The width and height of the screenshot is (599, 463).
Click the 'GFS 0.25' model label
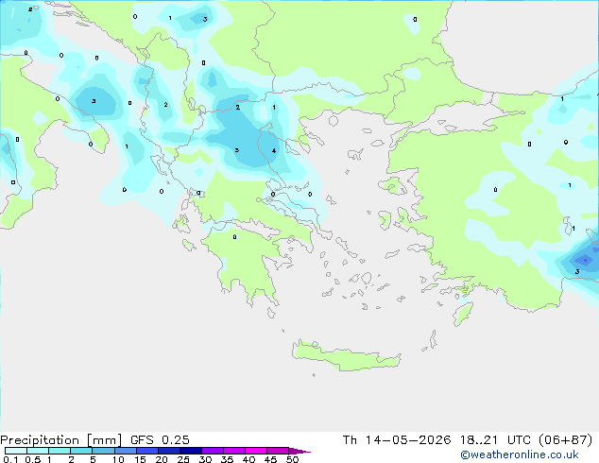point(160,440)
